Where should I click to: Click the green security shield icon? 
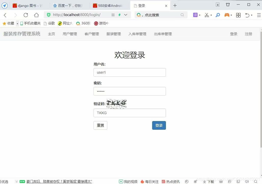[x=49, y=15]
